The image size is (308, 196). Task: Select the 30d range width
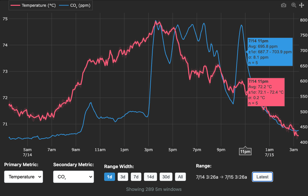[x=166, y=176]
